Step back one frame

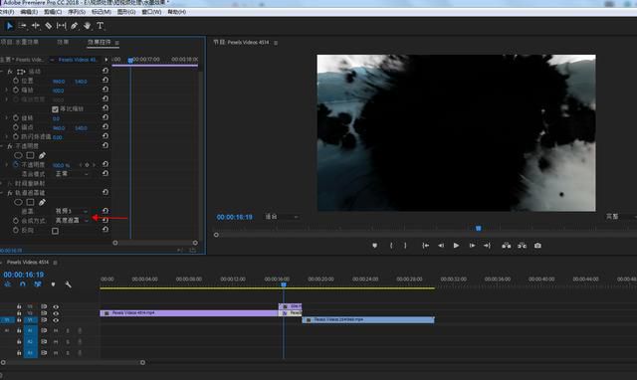pos(441,246)
